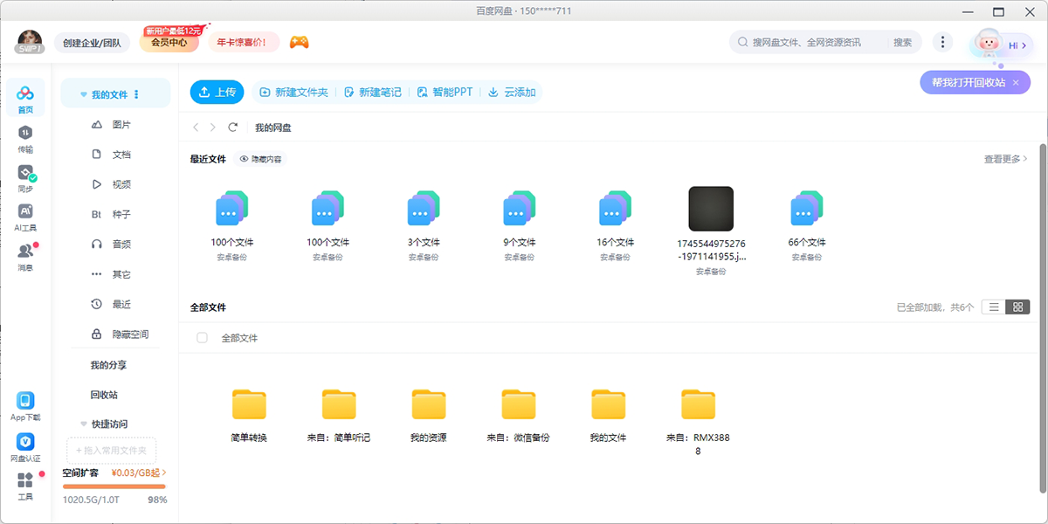Select 视频 category in sidebar
The height and width of the screenshot is (524, 1048).
[116, 184]
